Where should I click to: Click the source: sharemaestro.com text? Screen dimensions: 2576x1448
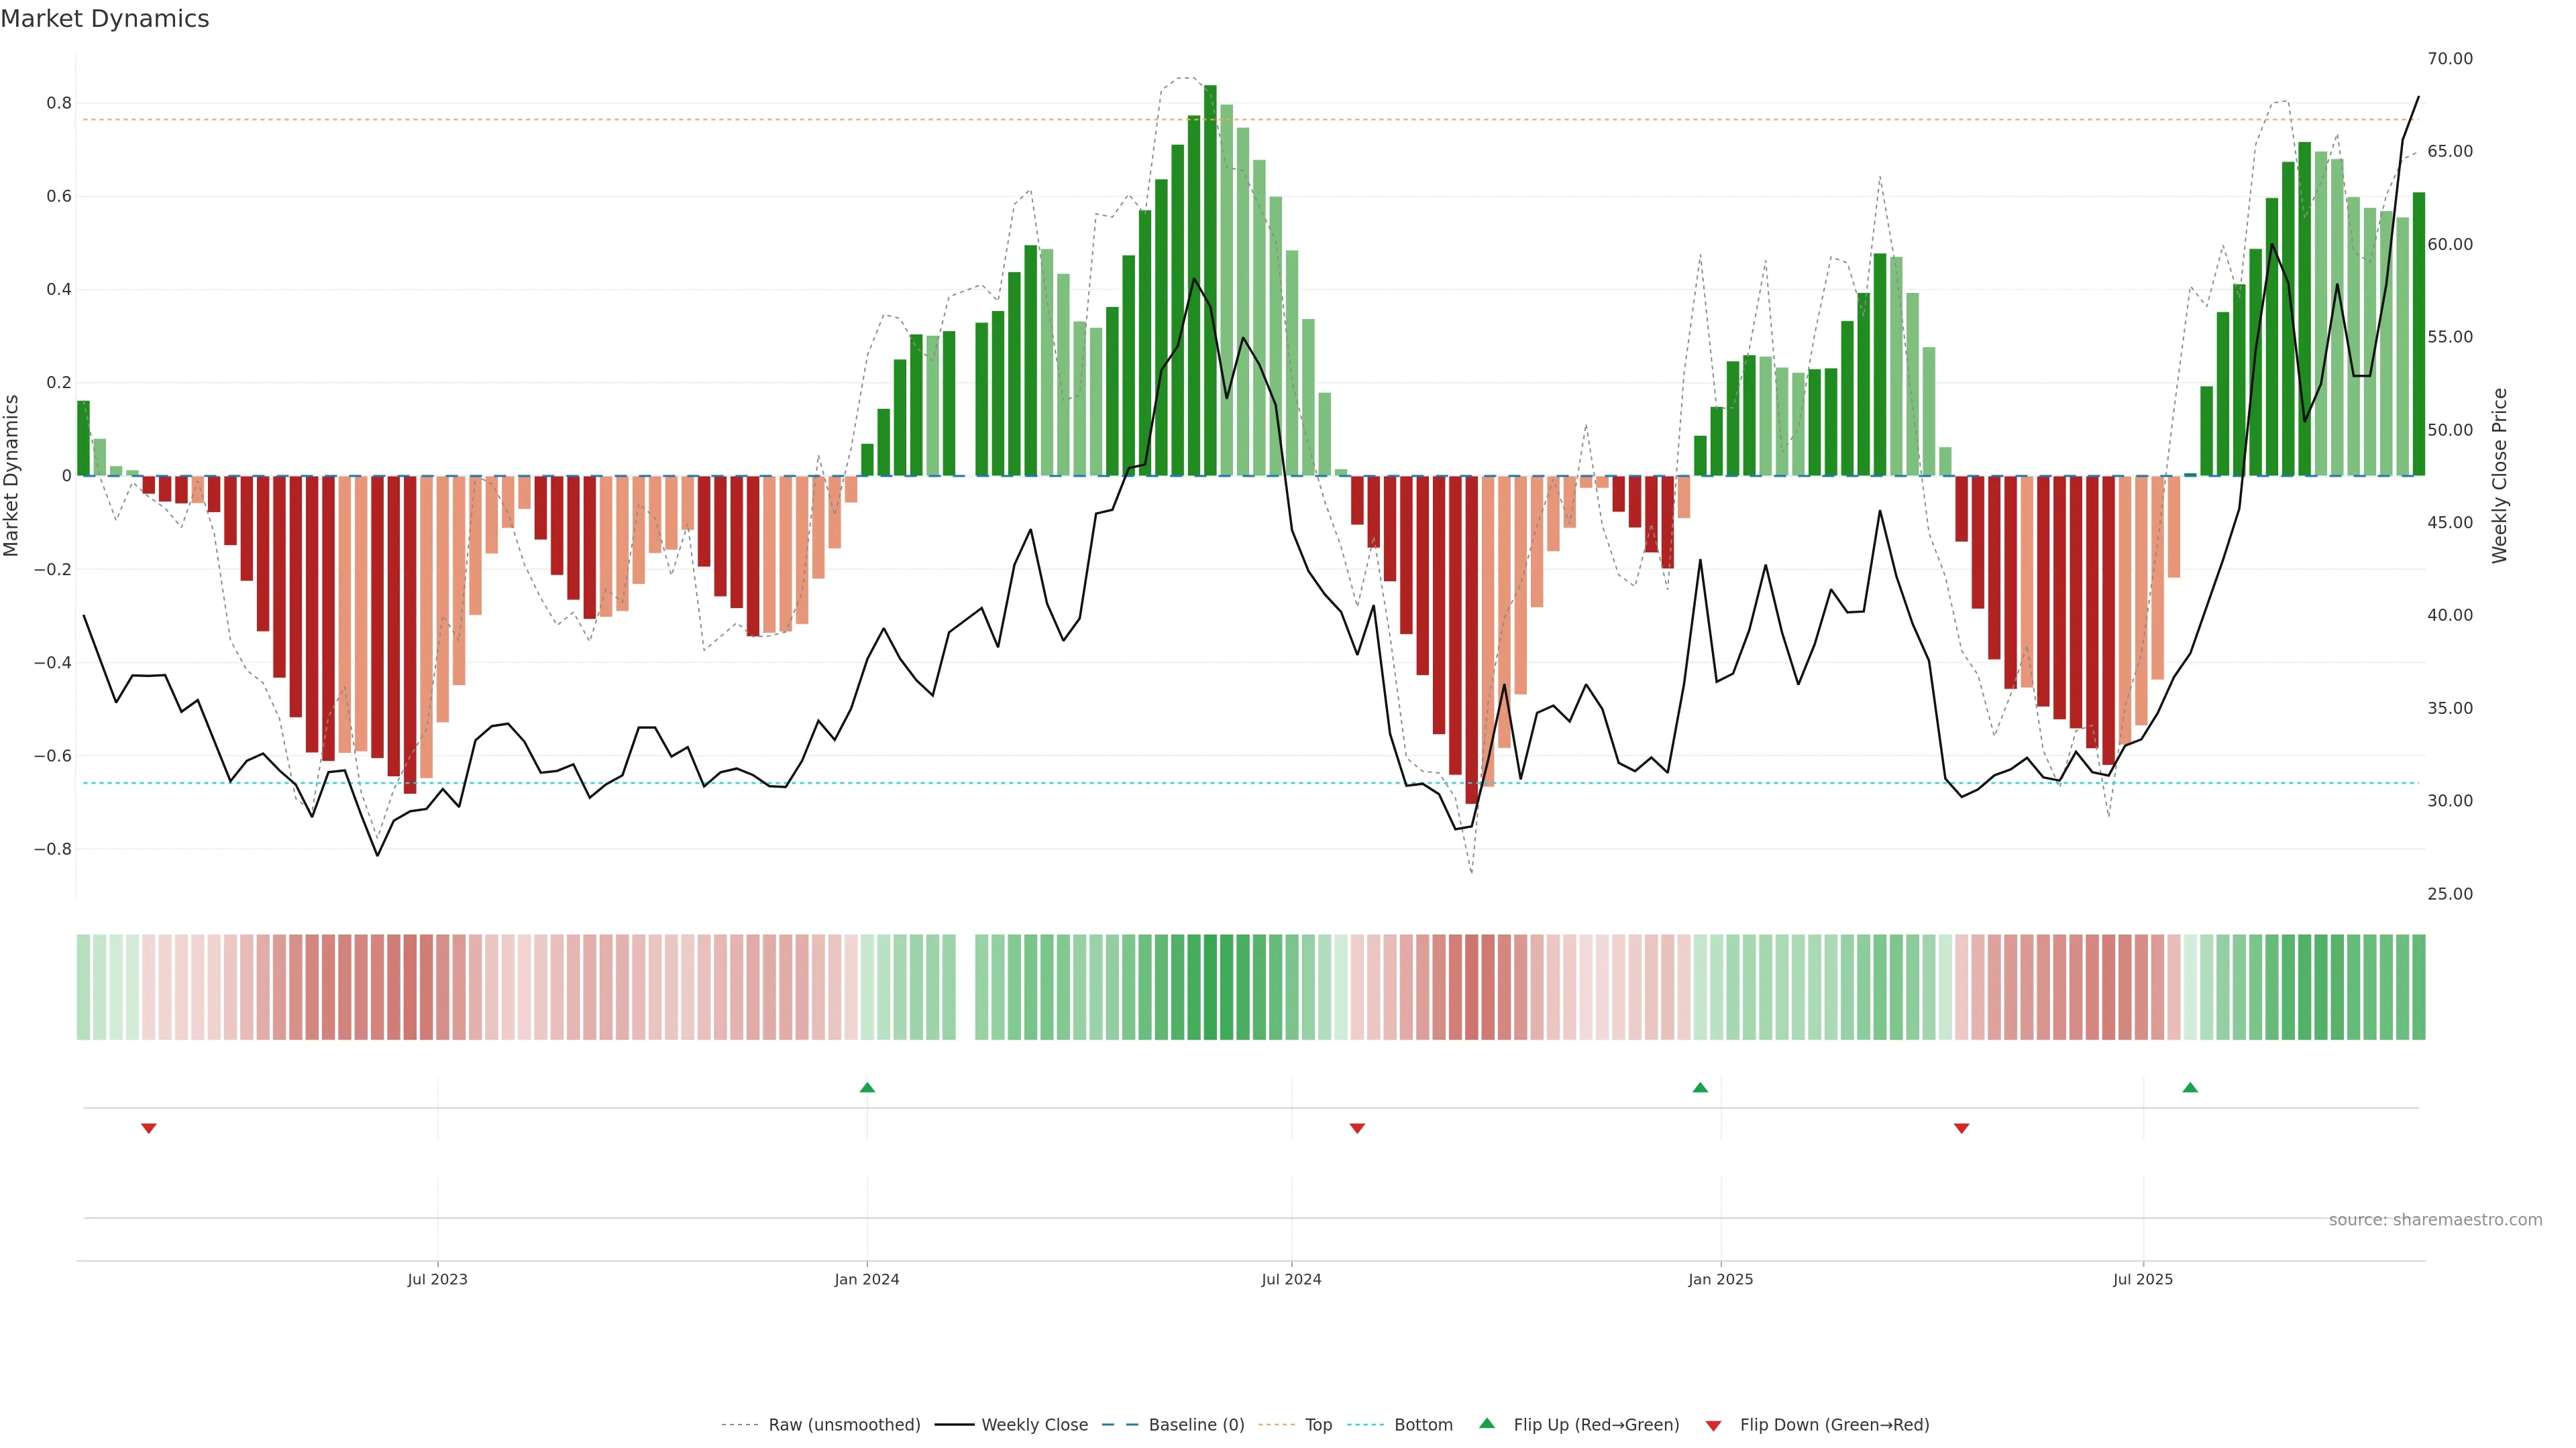click(x=2435, y=1220)
